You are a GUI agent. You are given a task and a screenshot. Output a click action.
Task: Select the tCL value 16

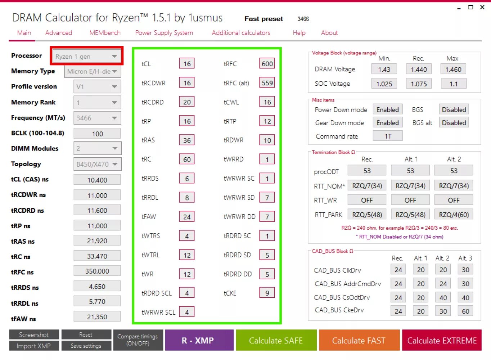(187, 64)
